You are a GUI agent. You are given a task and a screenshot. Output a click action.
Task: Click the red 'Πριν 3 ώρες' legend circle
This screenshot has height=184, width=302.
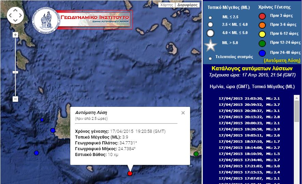[x=262, y=16]
